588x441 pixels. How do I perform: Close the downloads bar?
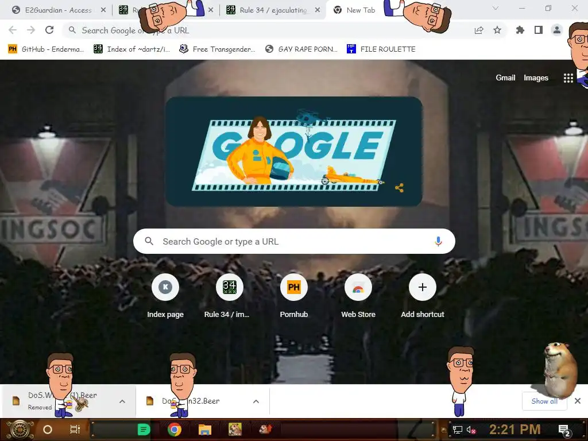pos(578,401)
